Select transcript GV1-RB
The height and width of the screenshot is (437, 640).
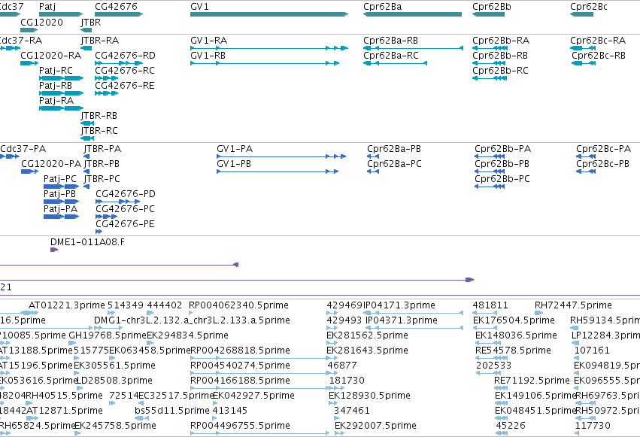pos(265,63)
